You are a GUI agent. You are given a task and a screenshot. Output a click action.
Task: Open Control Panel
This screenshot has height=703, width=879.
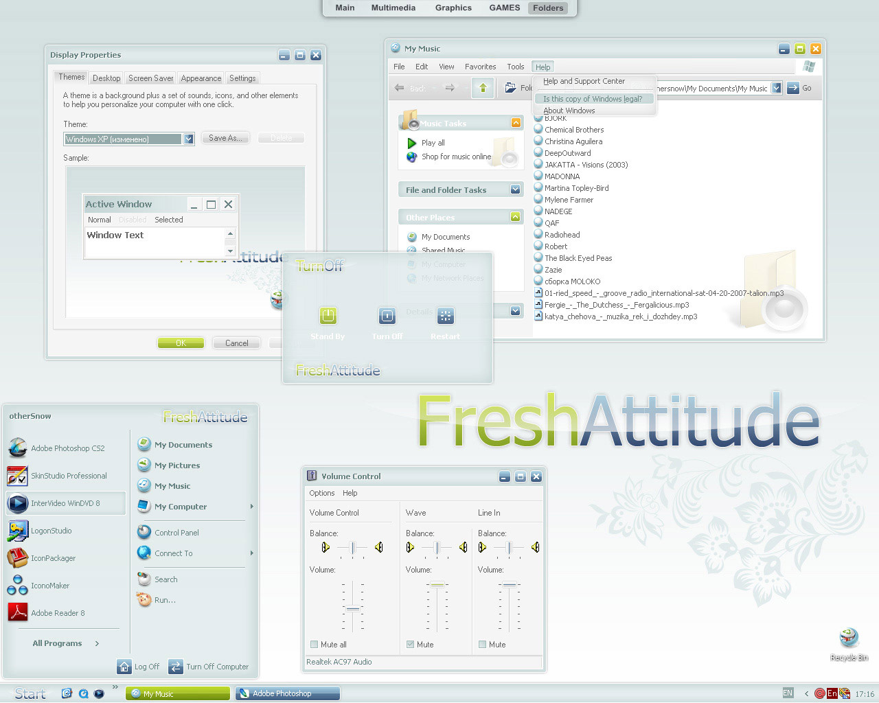coord(168,532)
